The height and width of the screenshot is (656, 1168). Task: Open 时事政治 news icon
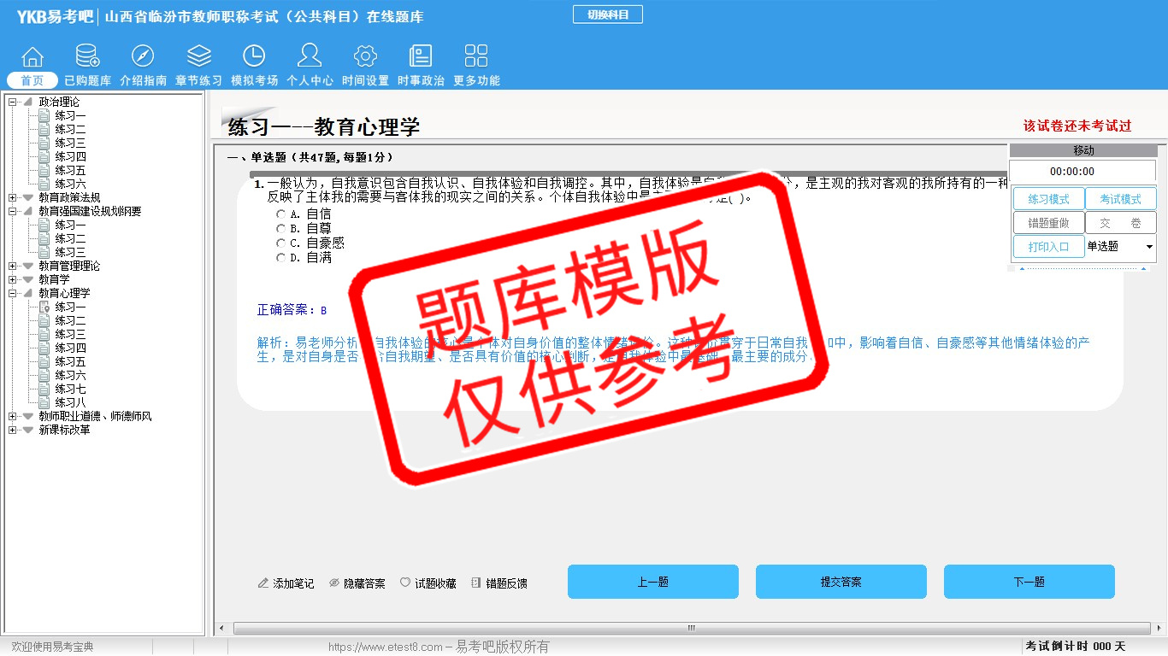(421, 57)
